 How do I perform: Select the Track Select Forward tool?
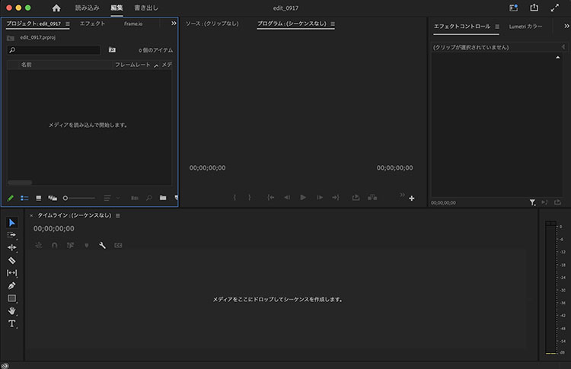[x=11, y=235]
